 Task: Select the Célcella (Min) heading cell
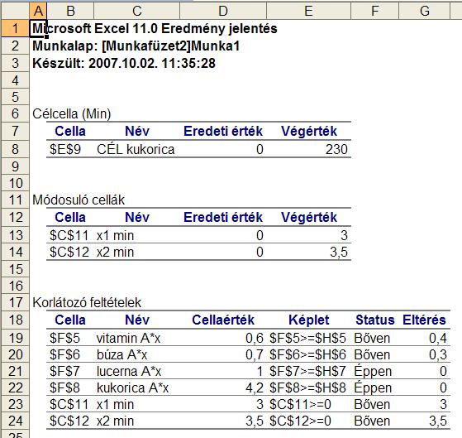72,113
